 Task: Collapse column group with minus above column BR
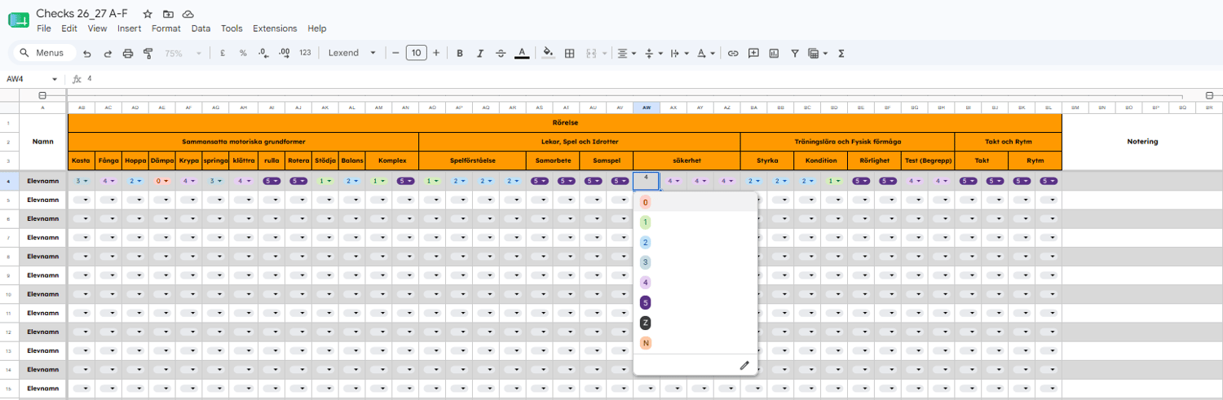1209,95
